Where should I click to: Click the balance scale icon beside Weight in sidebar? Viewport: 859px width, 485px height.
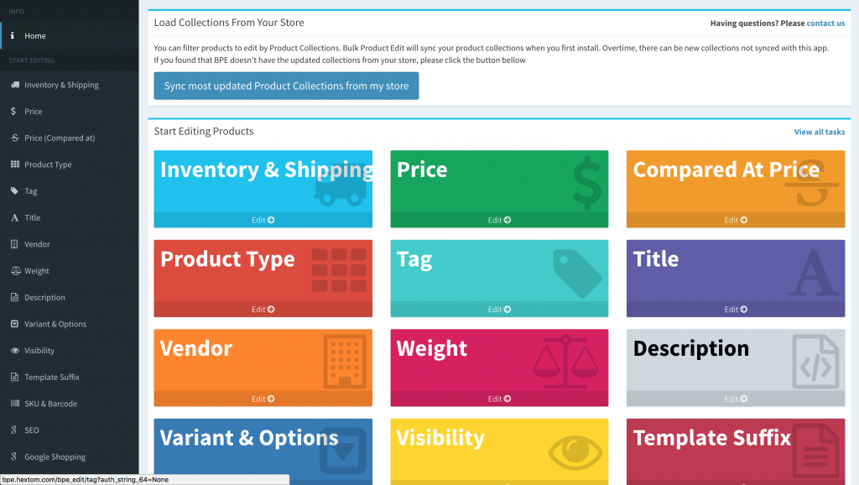point(15,271)
